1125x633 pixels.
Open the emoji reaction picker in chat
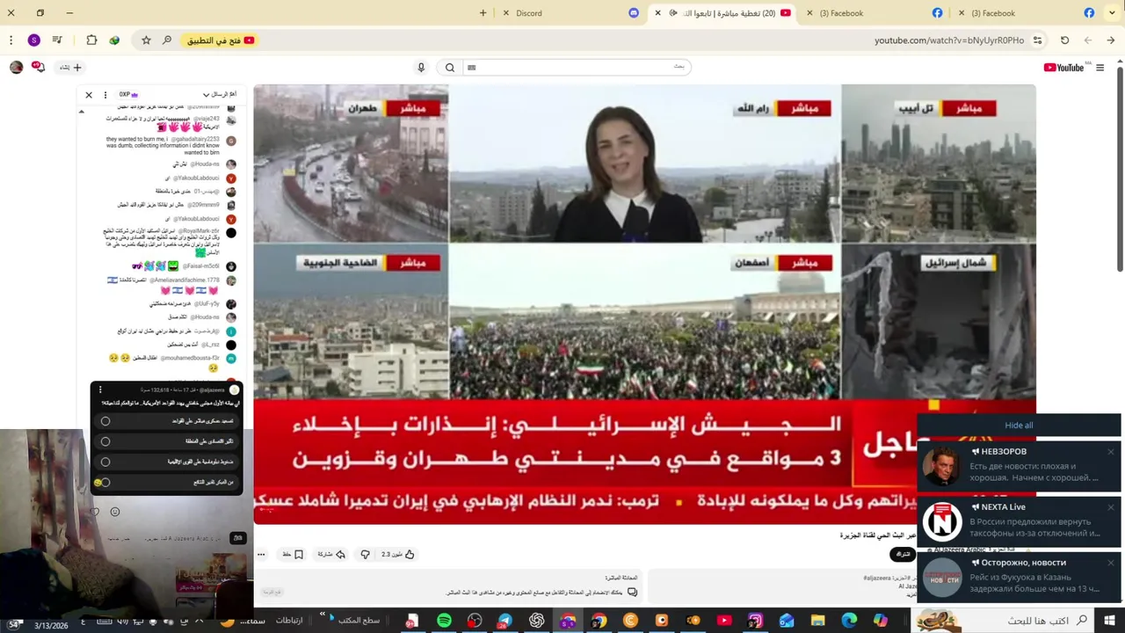pyautogui.click(x=115, y=512)
